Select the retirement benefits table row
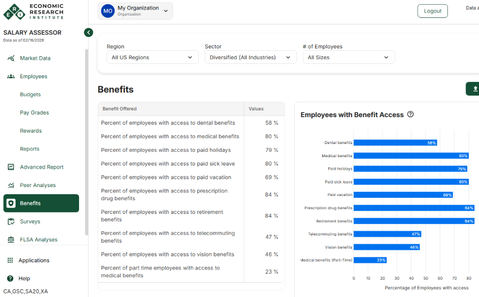 point(191,216)
